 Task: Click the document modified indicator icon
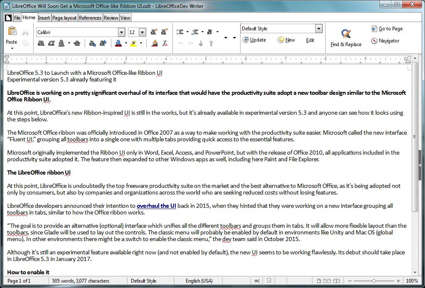point(269,281)
